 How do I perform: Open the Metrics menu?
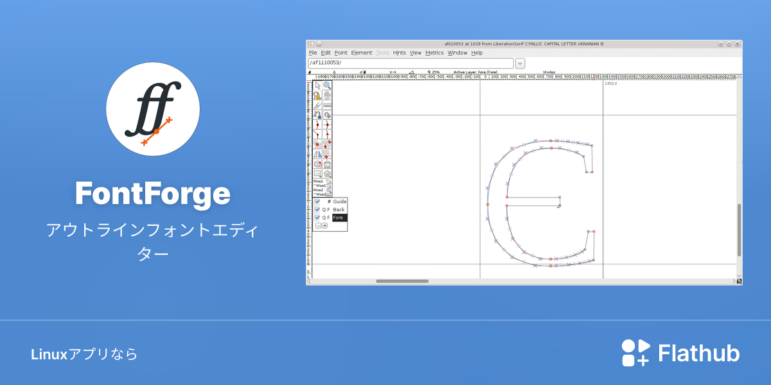tap(434, 53)
